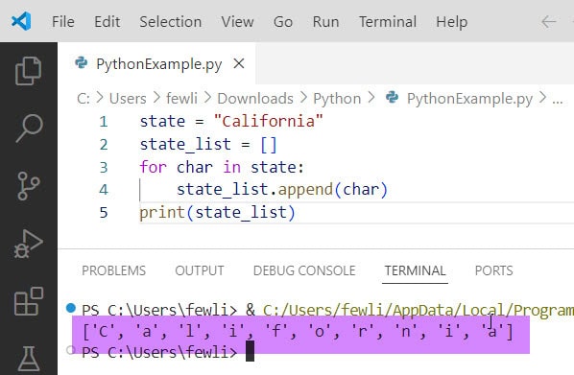Click the print call on line 5
This screenshot has height=375, width=574.
tap(162, 213)
